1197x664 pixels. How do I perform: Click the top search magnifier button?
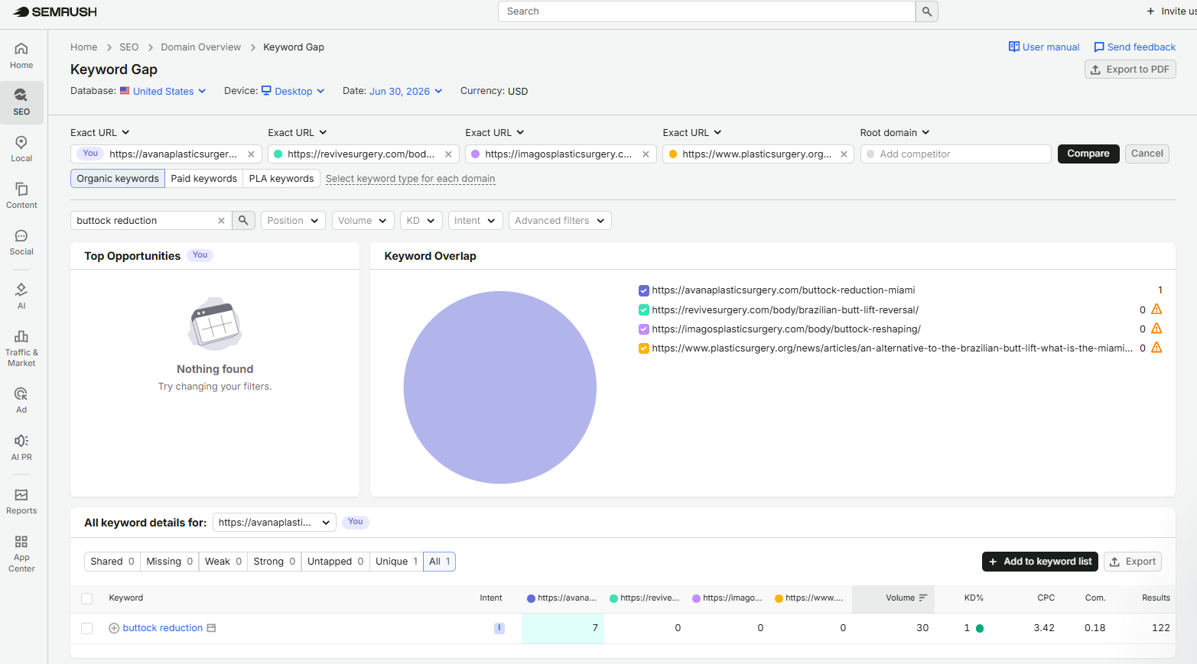tap(926, 11)
